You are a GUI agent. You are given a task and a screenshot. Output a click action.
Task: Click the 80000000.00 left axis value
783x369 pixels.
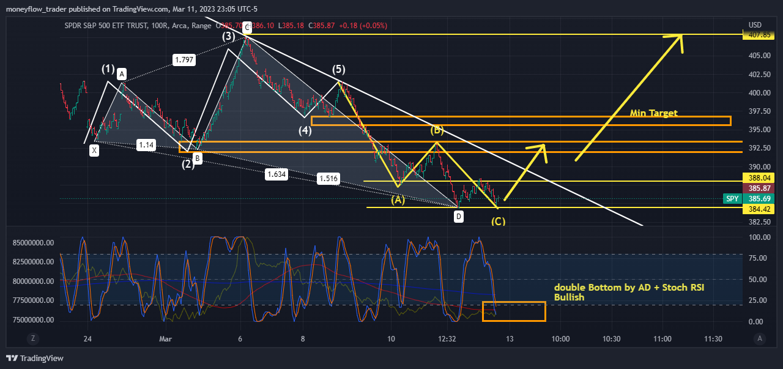(33, 281)
